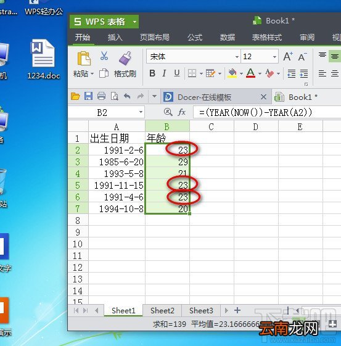This screenshot has width=341, height=346.
Task: Close the Docer-在线模板 tab
Action: [263, 97]
